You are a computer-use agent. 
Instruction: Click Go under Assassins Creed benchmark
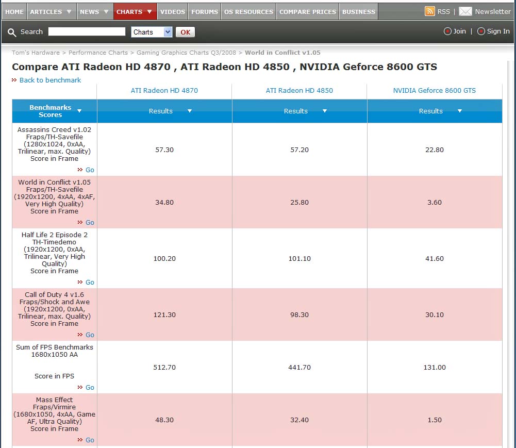point(90,170)
